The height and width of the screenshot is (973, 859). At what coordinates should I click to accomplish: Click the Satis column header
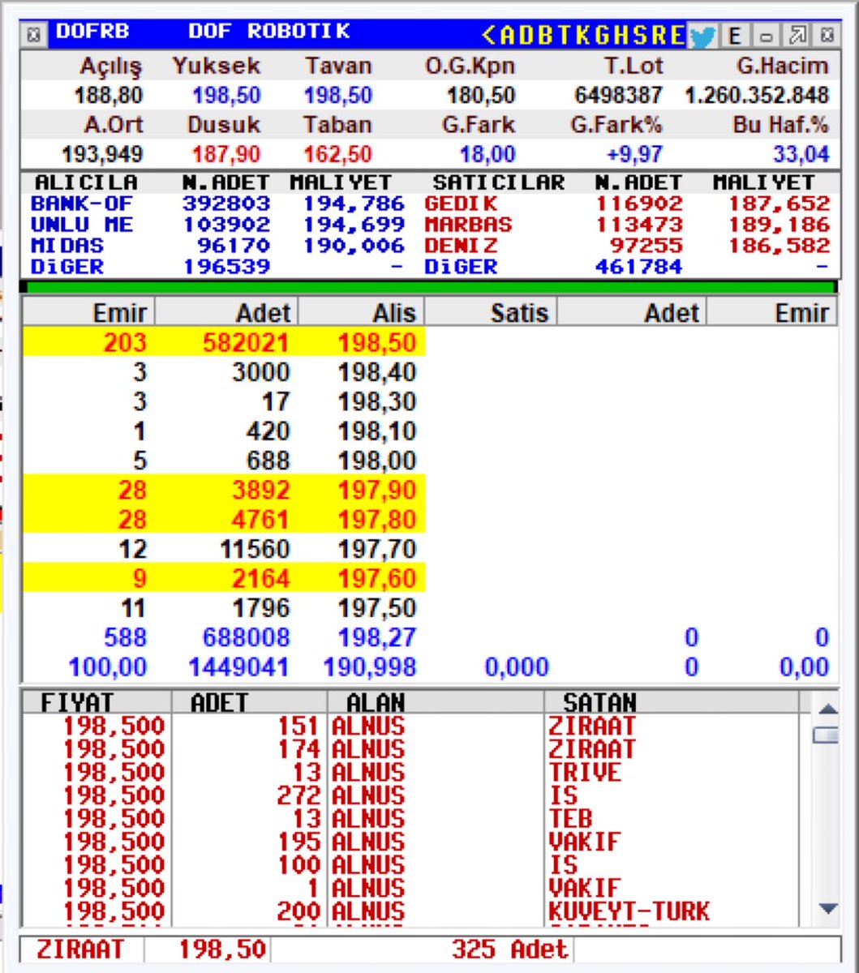pyautogui.click(x=492, y=313)
